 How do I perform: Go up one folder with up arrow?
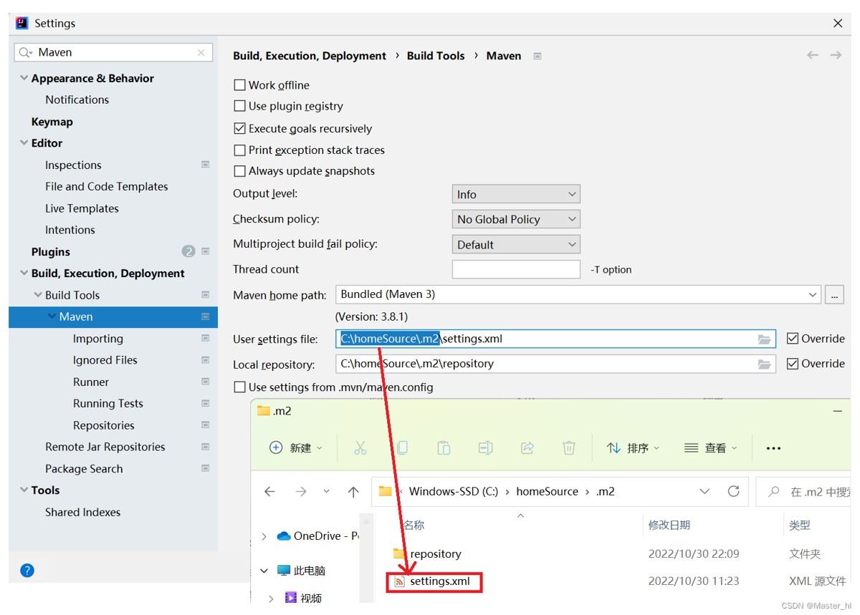tap(353, 492)
